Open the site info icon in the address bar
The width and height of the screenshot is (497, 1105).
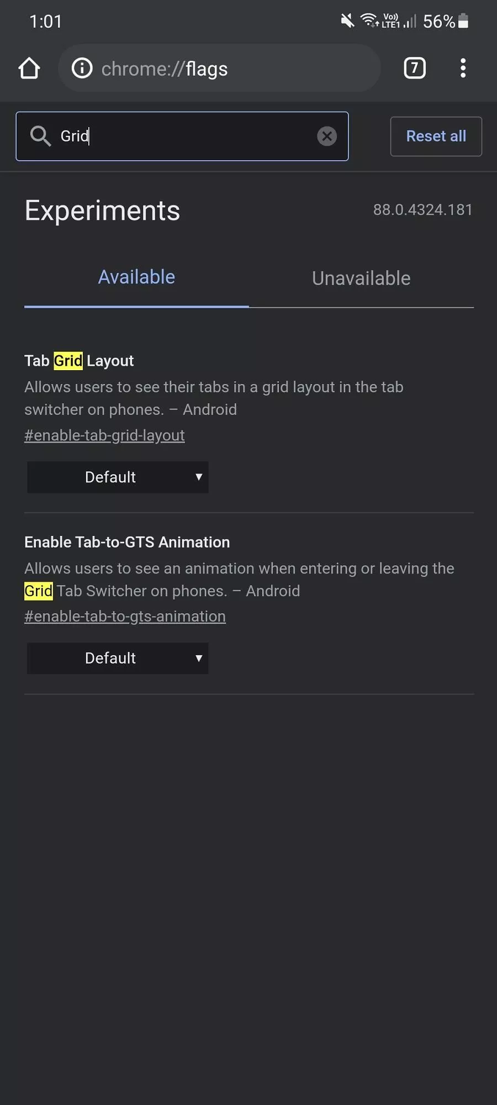82,69
